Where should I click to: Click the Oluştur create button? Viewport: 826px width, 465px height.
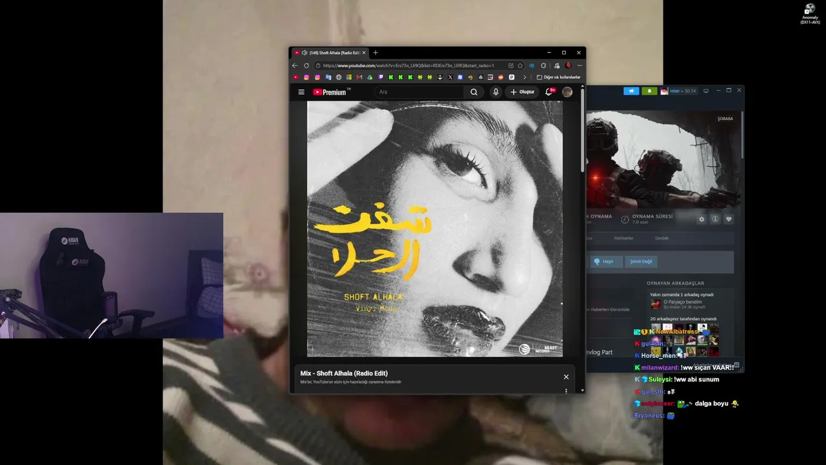coord(523,92)
